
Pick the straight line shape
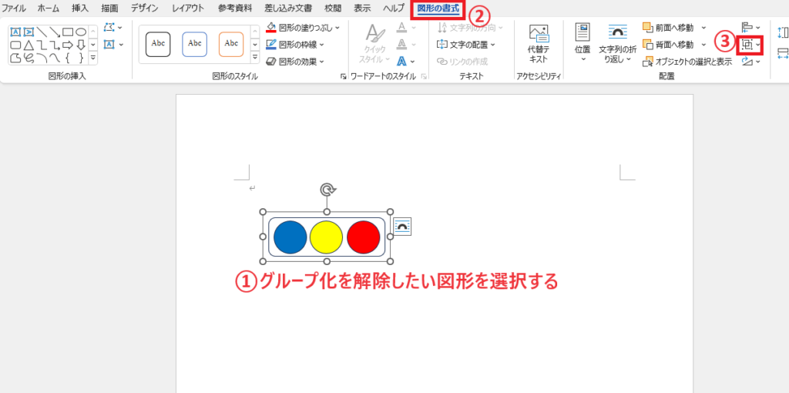[42, 32]
